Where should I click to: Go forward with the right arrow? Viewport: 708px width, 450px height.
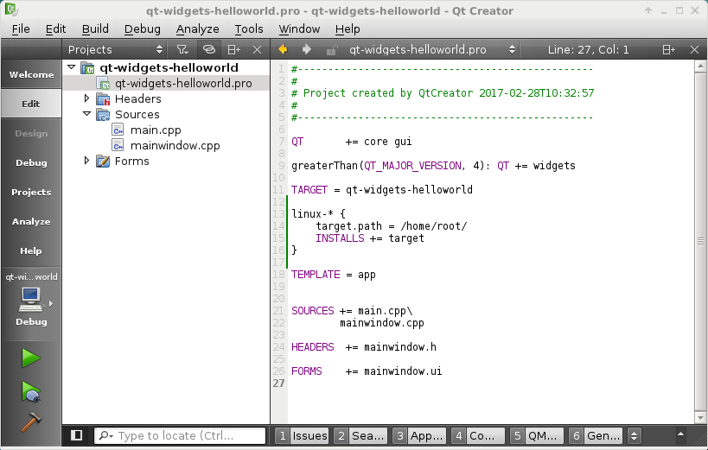307,49
